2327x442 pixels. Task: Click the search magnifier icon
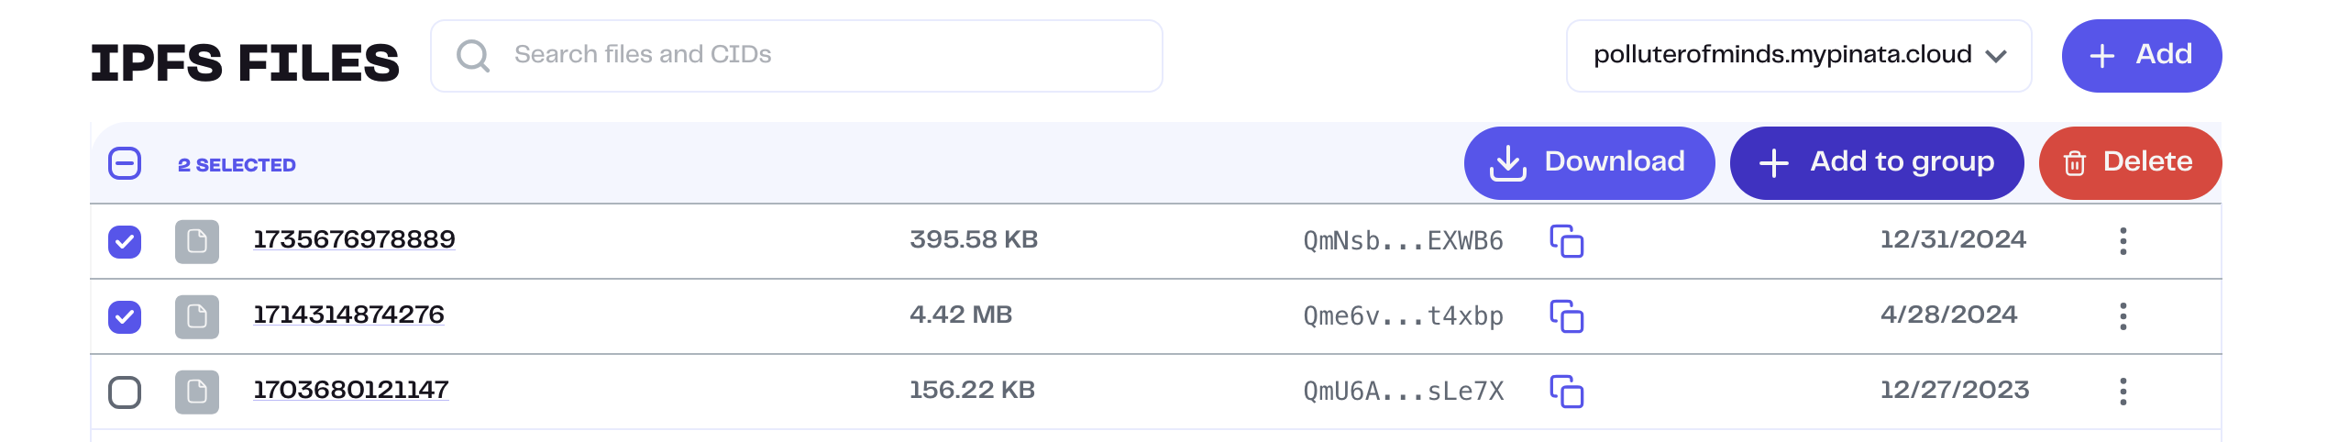coord(473,56)
